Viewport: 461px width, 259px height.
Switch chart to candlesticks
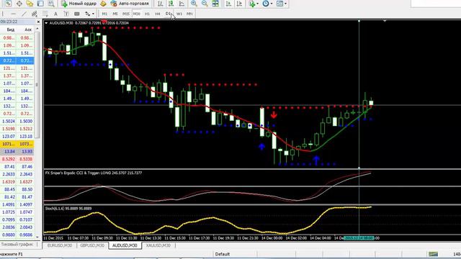pos(171,4)
